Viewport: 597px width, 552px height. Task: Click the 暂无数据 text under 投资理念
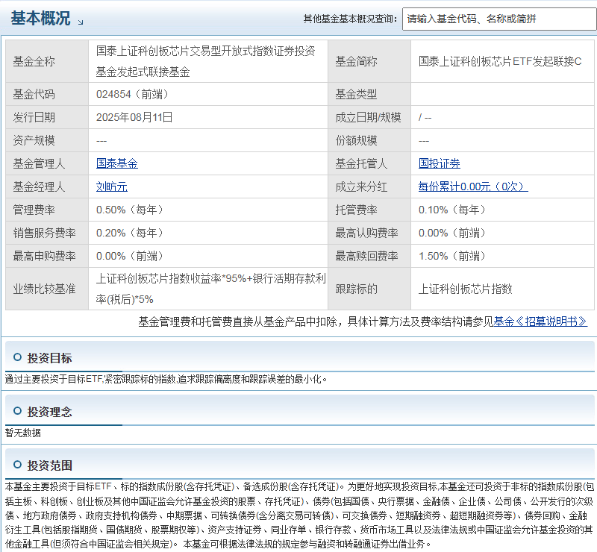(23, 433)
